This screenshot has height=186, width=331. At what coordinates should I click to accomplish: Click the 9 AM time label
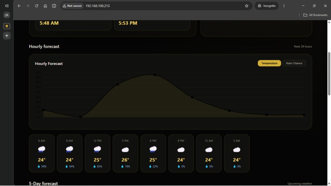pos(69,140)
